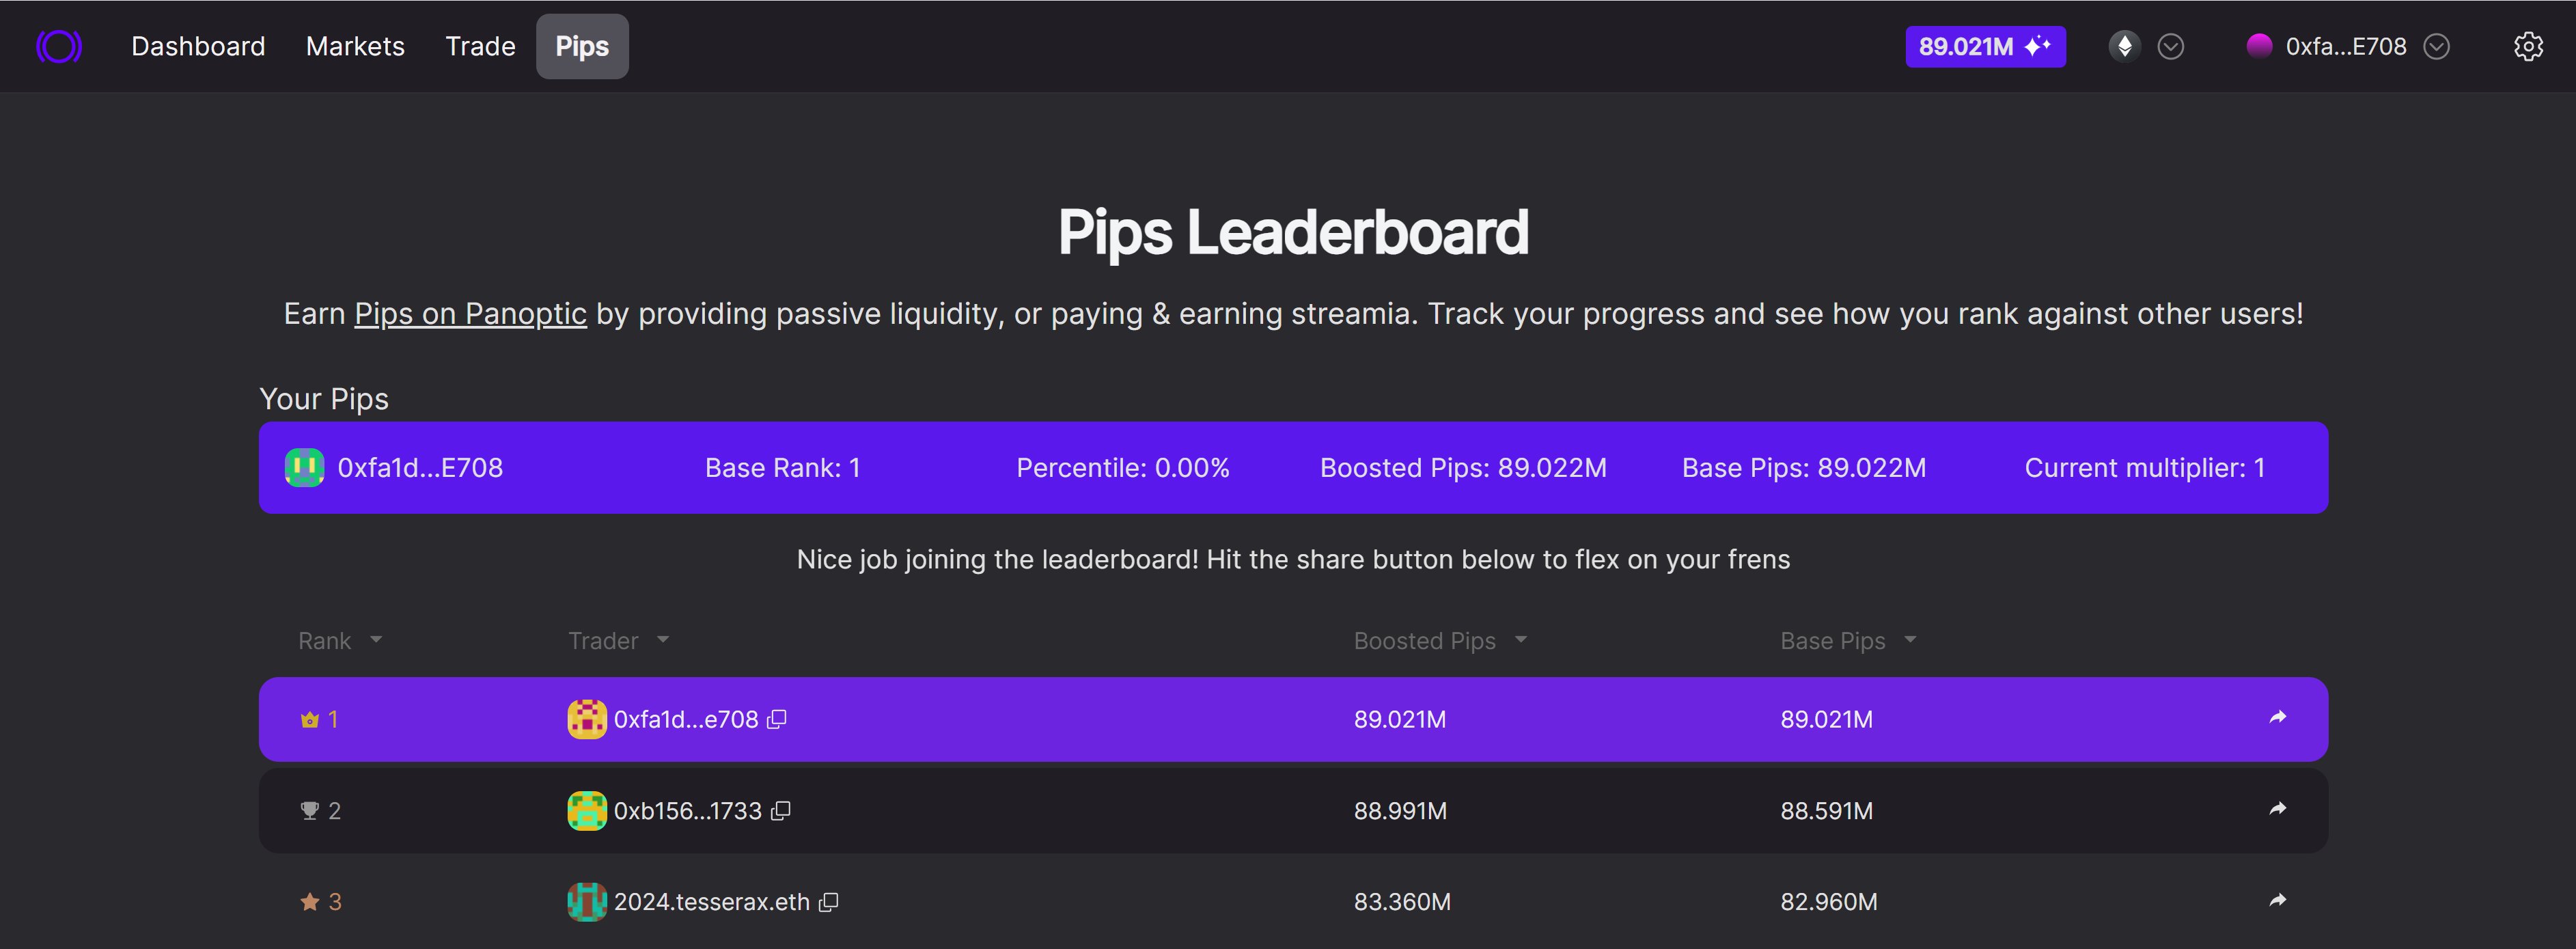Open the 0xfa...E708 wallet dropdown
Image resolution: width=2576 pixels, height=949 pixels.
tap(2436, 46)
